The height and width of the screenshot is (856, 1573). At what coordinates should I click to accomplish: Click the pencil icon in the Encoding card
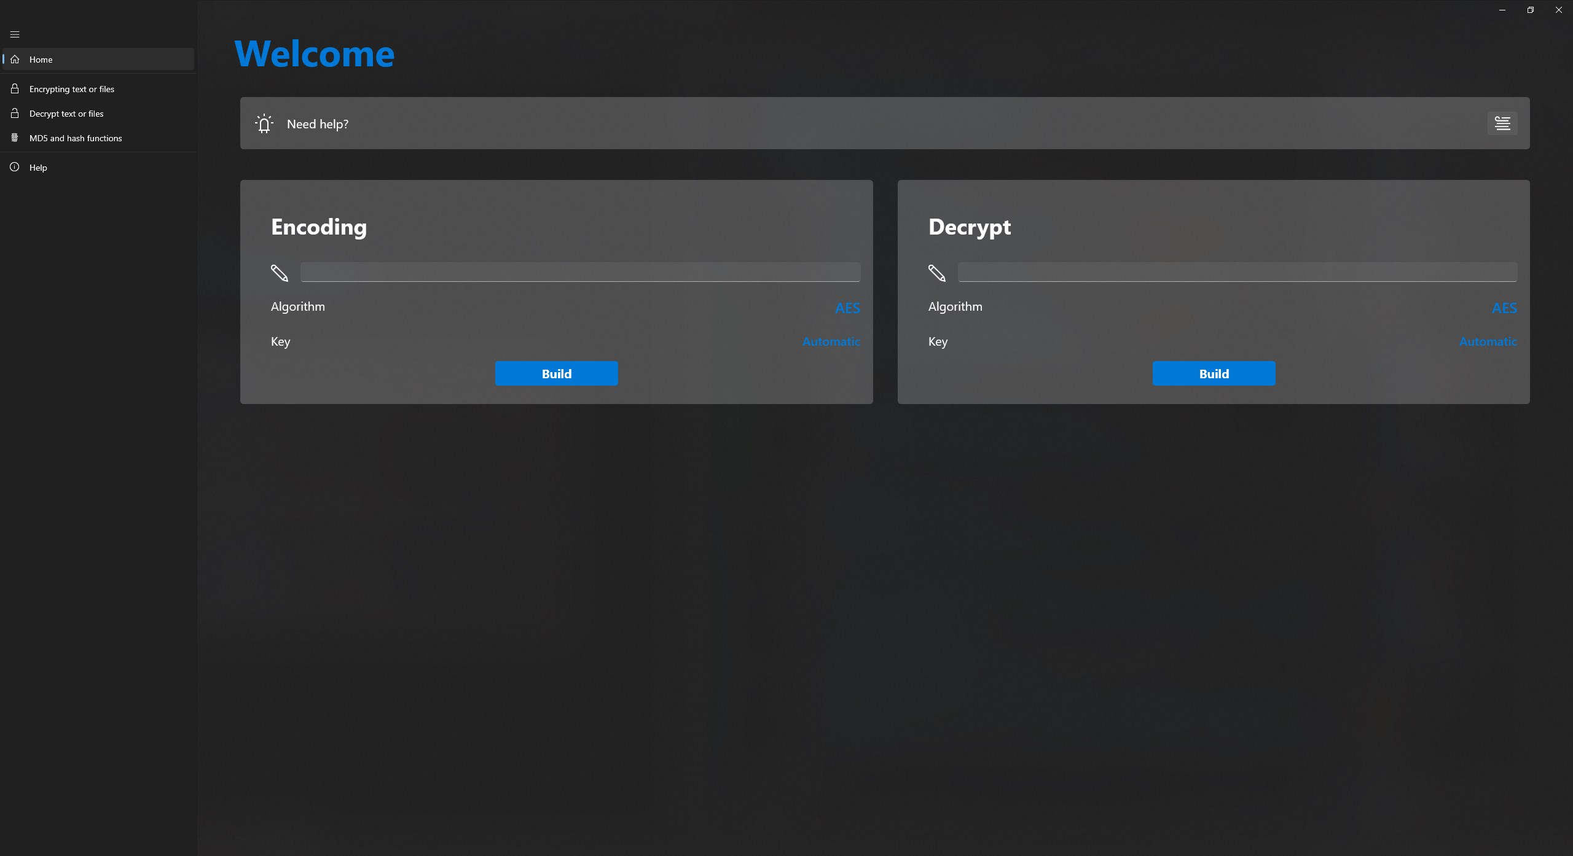click(280, 273)
